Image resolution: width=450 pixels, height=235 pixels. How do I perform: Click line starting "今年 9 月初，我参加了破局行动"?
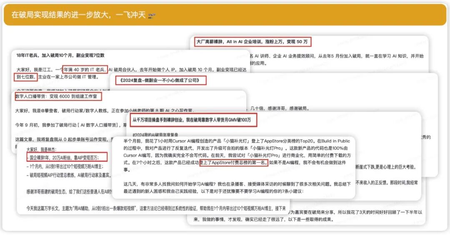pyautogui.click(x=71, y=125)
